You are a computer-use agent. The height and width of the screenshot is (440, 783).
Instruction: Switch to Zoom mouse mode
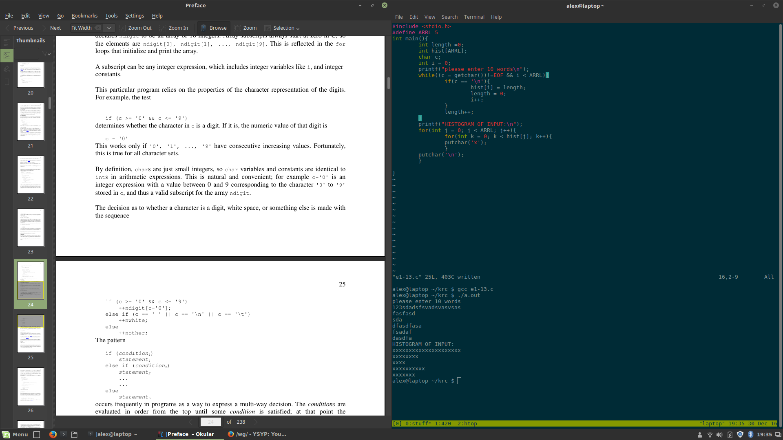245,28
